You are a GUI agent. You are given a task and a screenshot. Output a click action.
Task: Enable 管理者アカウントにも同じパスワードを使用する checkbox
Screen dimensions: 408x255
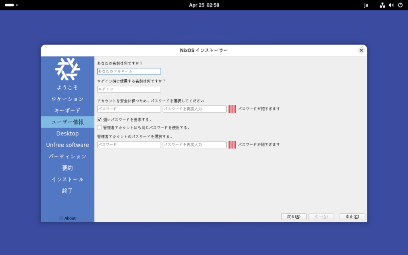tap(100, 128)
